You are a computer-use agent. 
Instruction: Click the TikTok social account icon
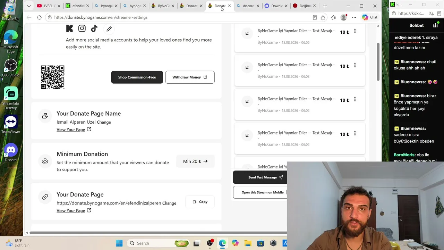pyautogui.click(x=94, y=29)
